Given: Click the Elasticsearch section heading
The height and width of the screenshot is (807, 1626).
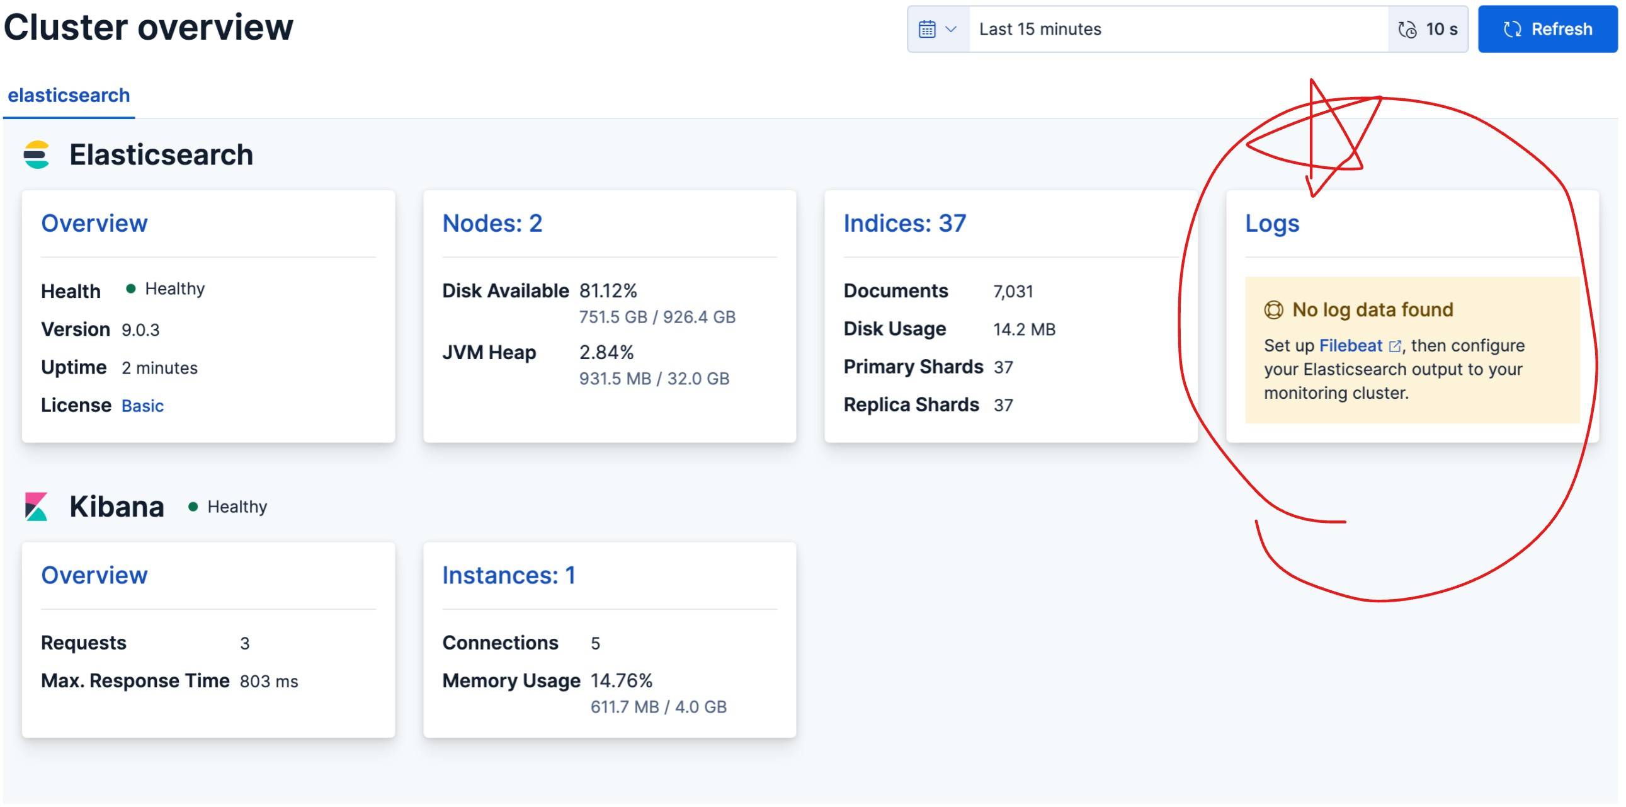Looking at the screenshot, I should [161, 155].
